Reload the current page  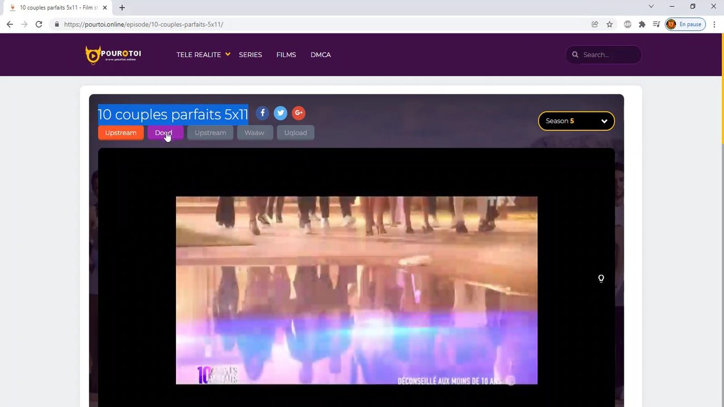[38, 24]
